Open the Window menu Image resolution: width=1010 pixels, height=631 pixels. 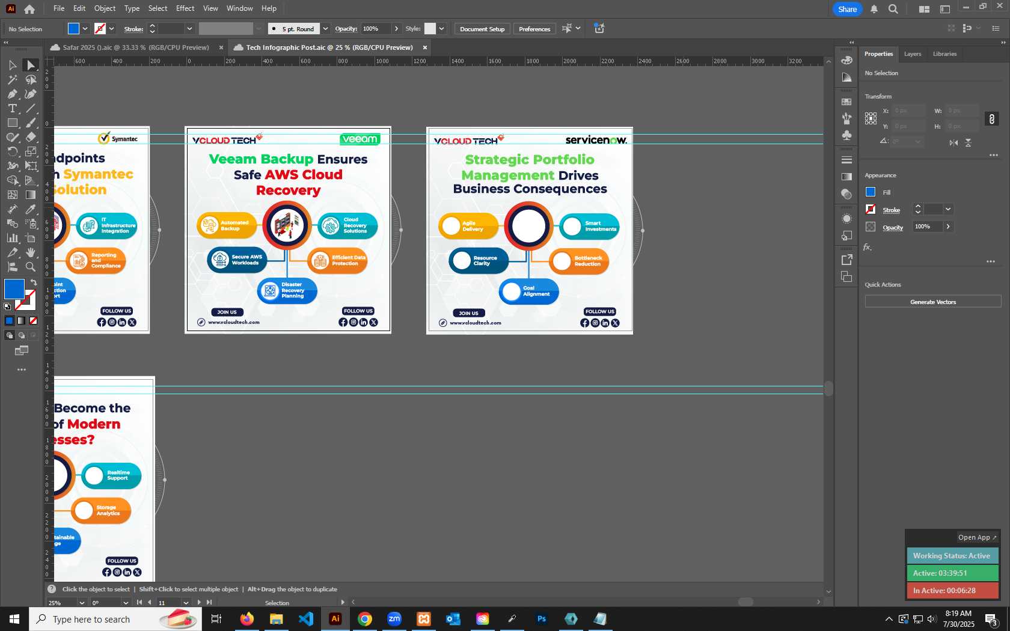[239, 8]
